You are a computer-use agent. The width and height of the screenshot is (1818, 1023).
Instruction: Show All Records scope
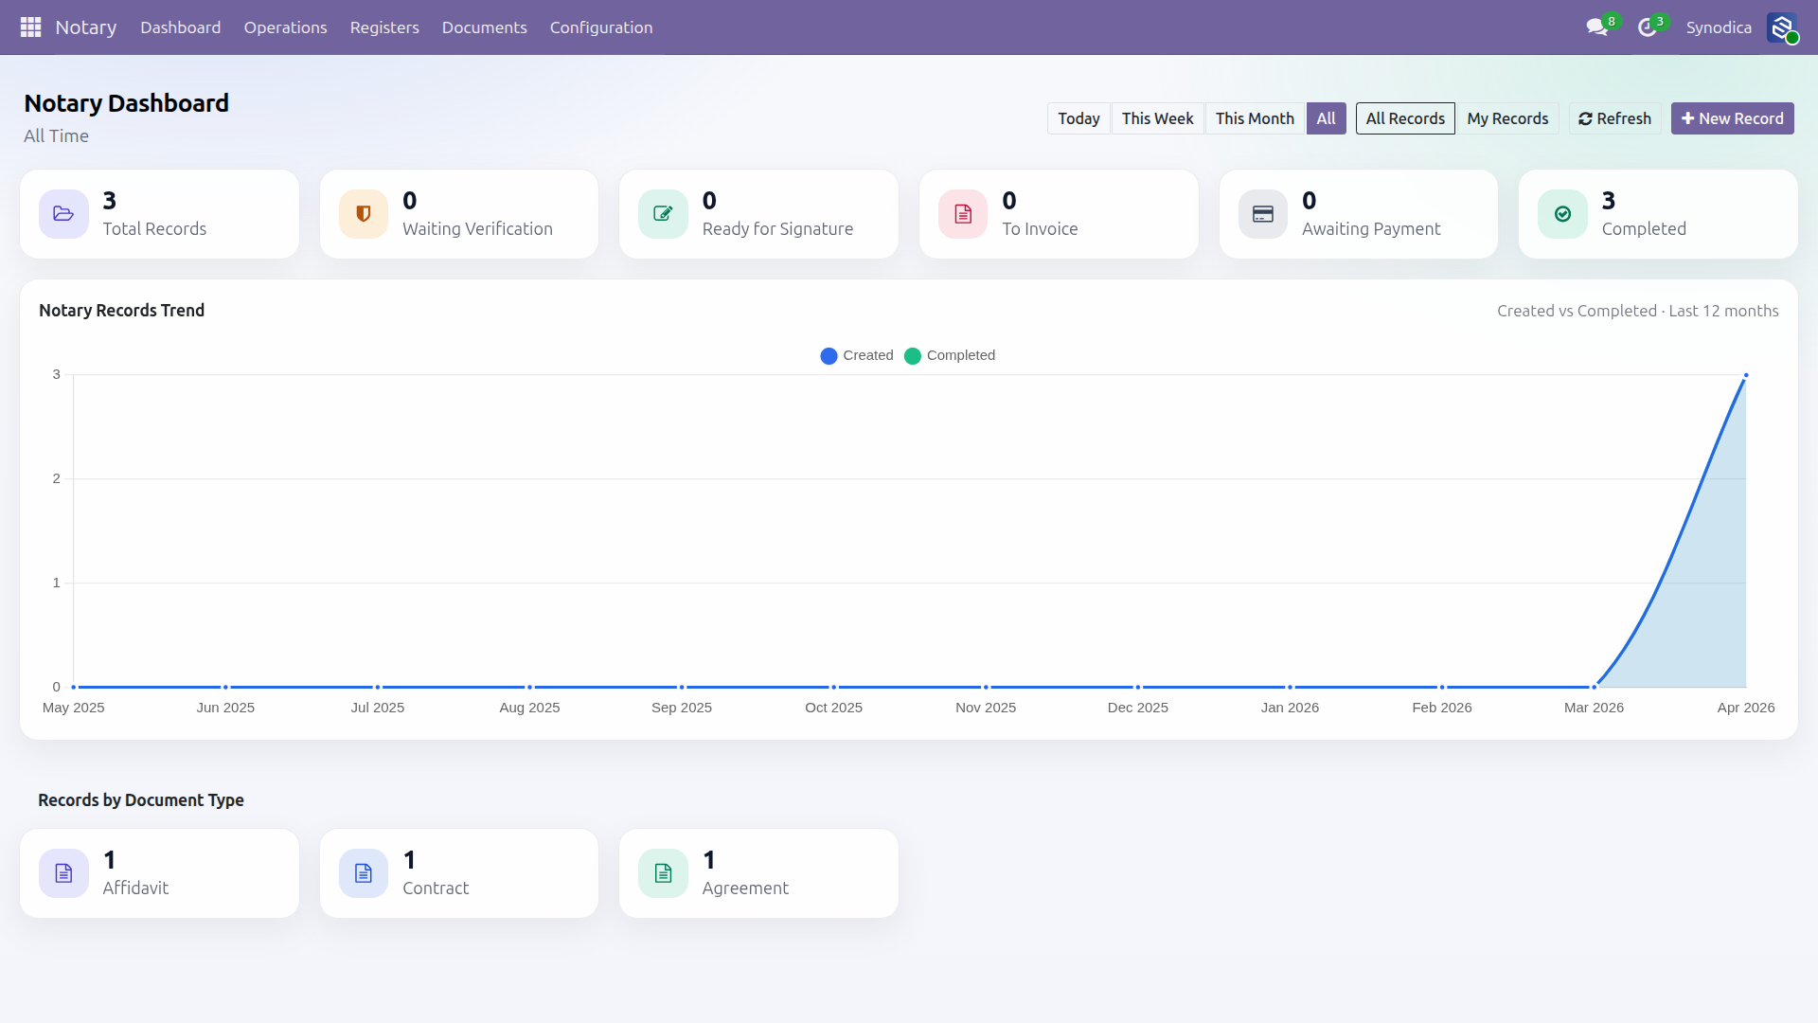tap(1405, 118)
